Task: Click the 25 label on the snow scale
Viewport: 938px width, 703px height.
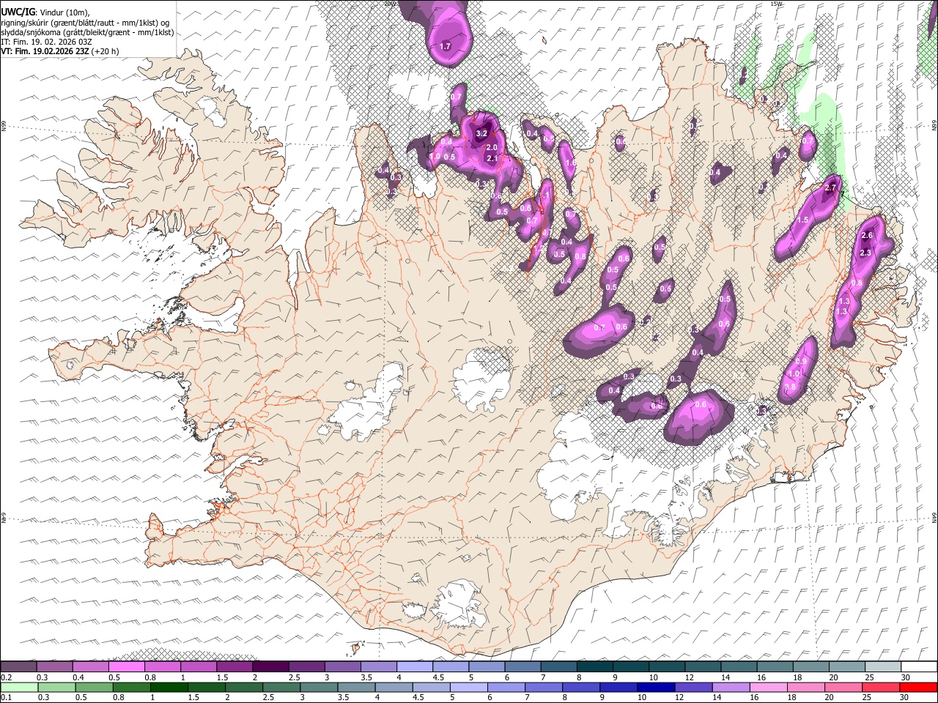Action: (869, 677)
